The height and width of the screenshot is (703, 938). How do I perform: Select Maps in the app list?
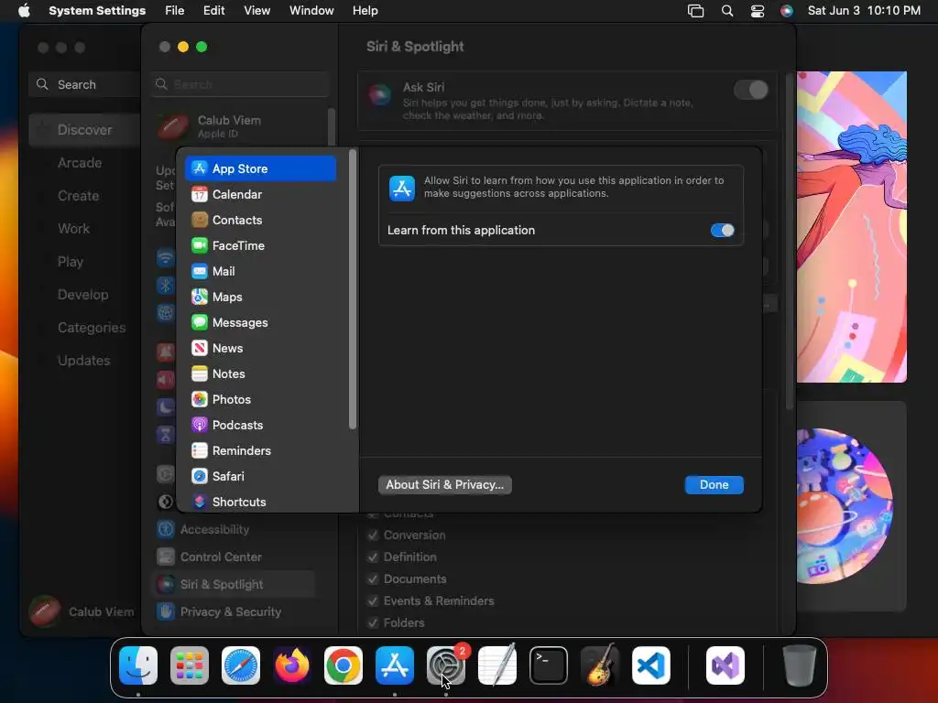(260, 297)
